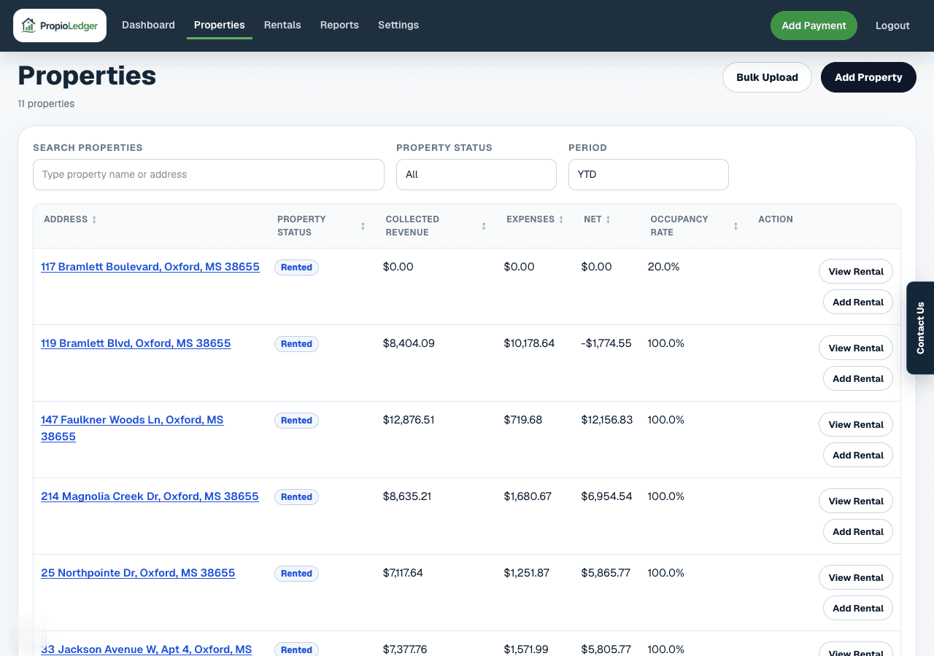View Rental for 25 Northpointe Dr
This screenshot has width=934, height=656.
point(856,577)
